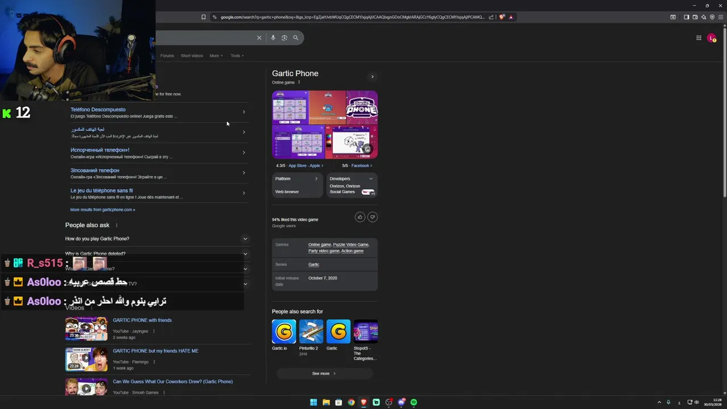Image resolution: width=727 pixels, height=409 pixels.
Task: Click the arrow next to Gartic Phone title
Action: pyautogui.click(x=373, y=77)
